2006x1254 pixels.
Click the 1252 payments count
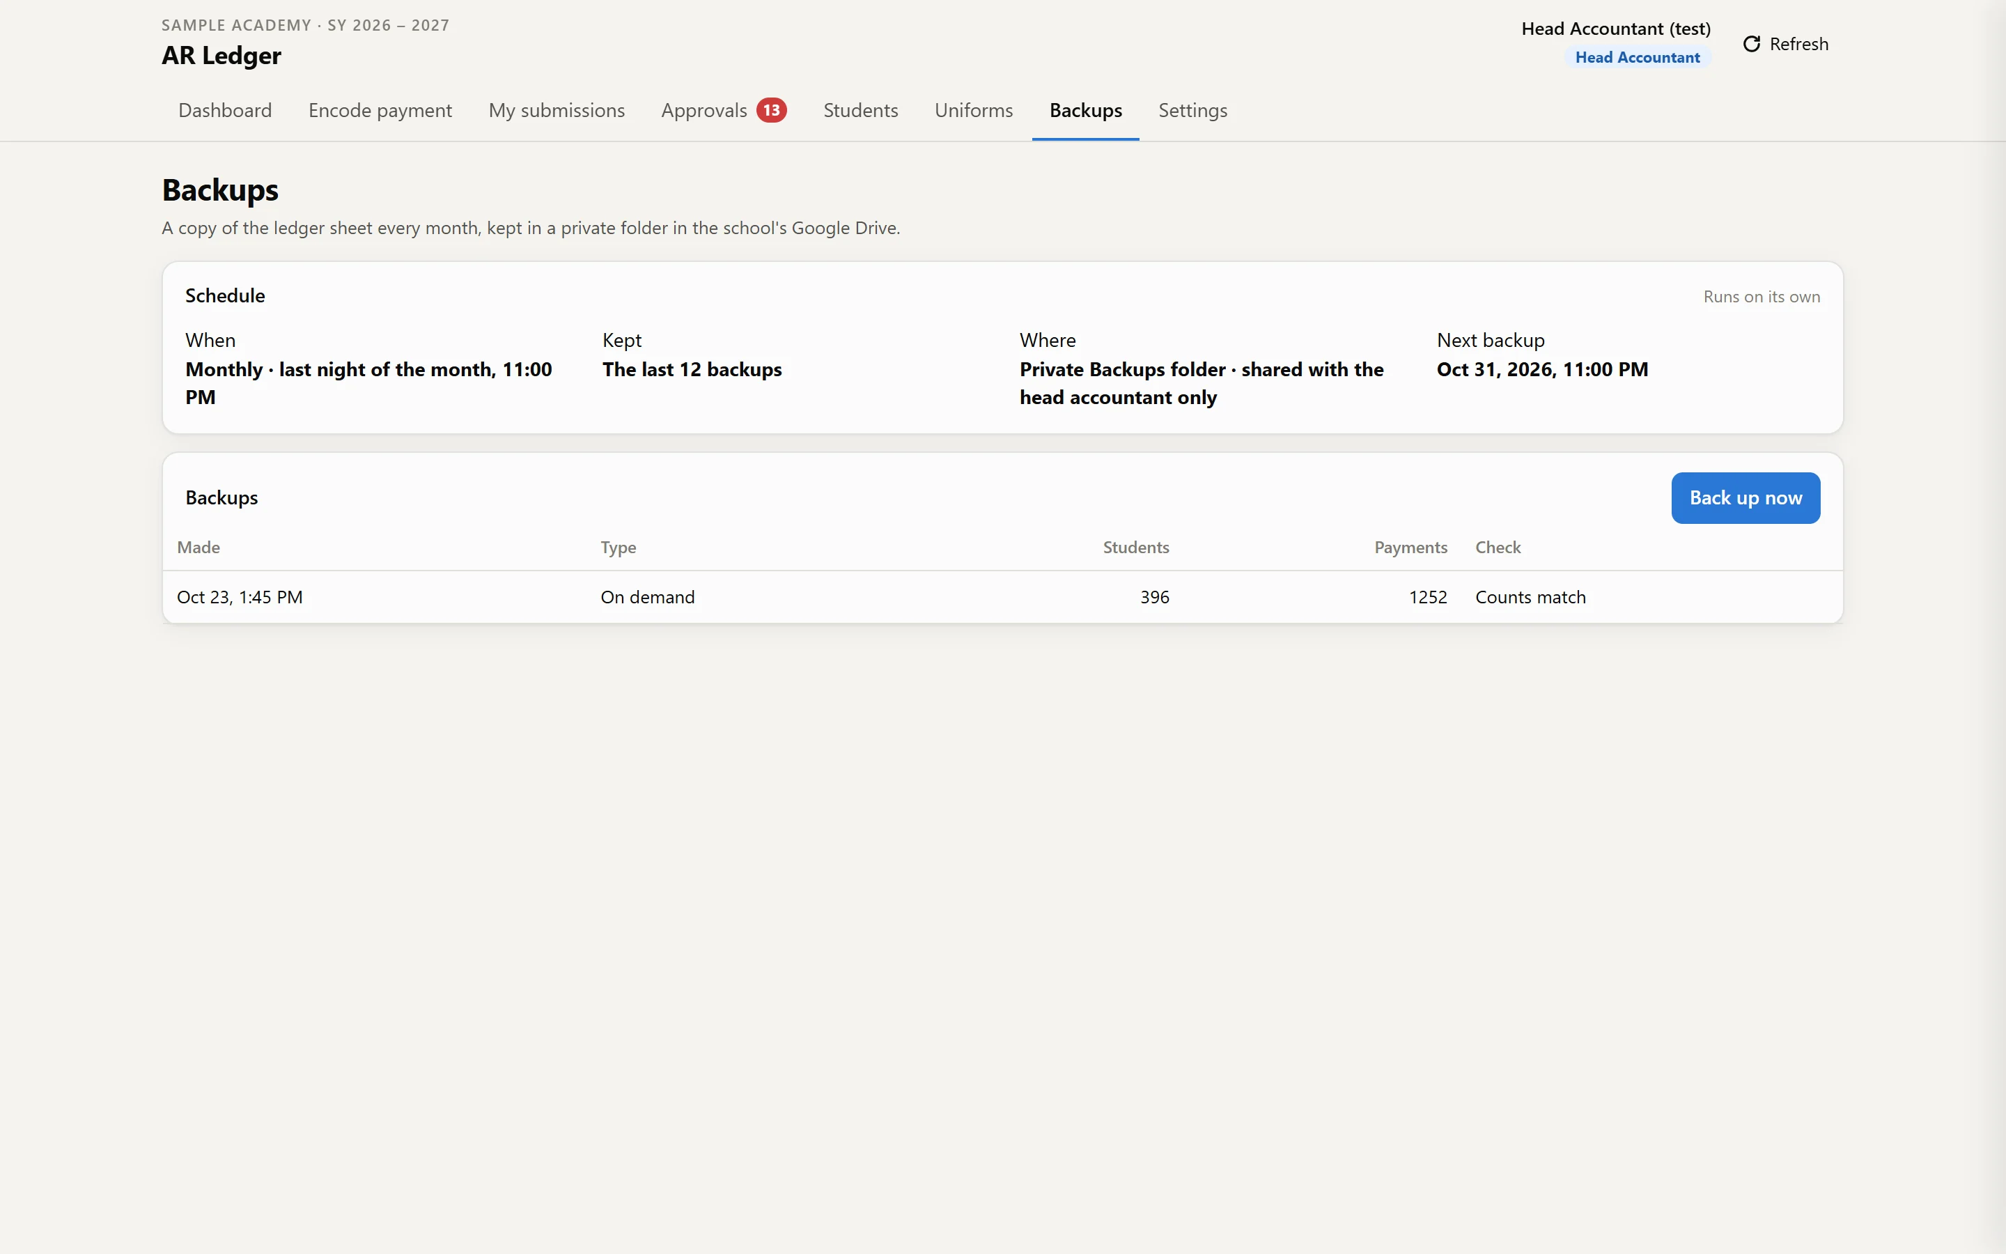click(1427, 597)
